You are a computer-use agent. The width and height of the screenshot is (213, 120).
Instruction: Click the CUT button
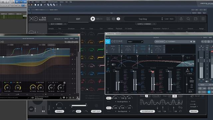click(79, 111)
